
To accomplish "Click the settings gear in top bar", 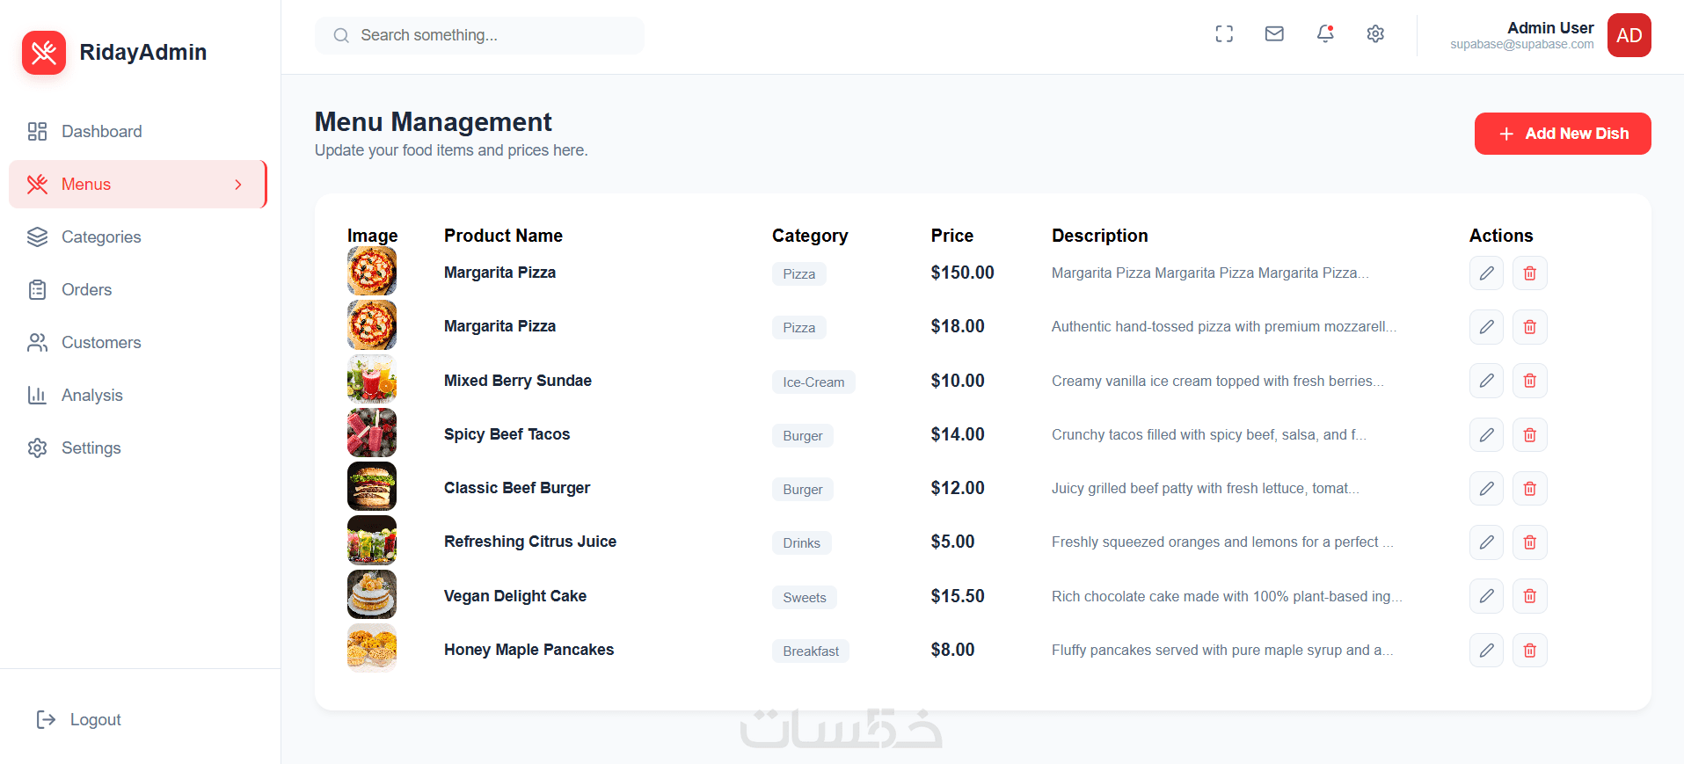I will click(x=1375, y=34).
